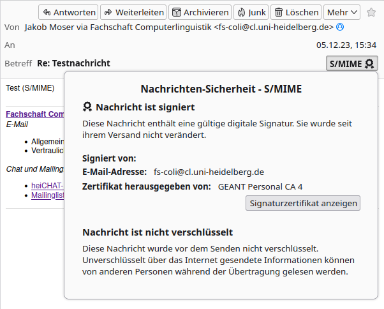Click the heading Nachricht ist signiert
Viewport: 384px width, 309px height.
[x=145, y=107]
